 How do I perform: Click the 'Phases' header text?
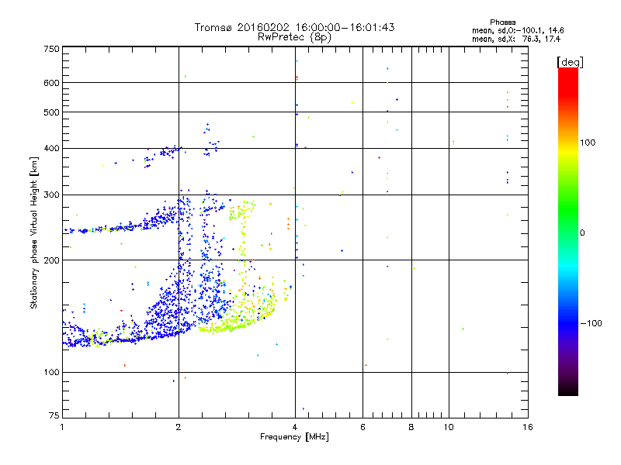click(502, 22)
